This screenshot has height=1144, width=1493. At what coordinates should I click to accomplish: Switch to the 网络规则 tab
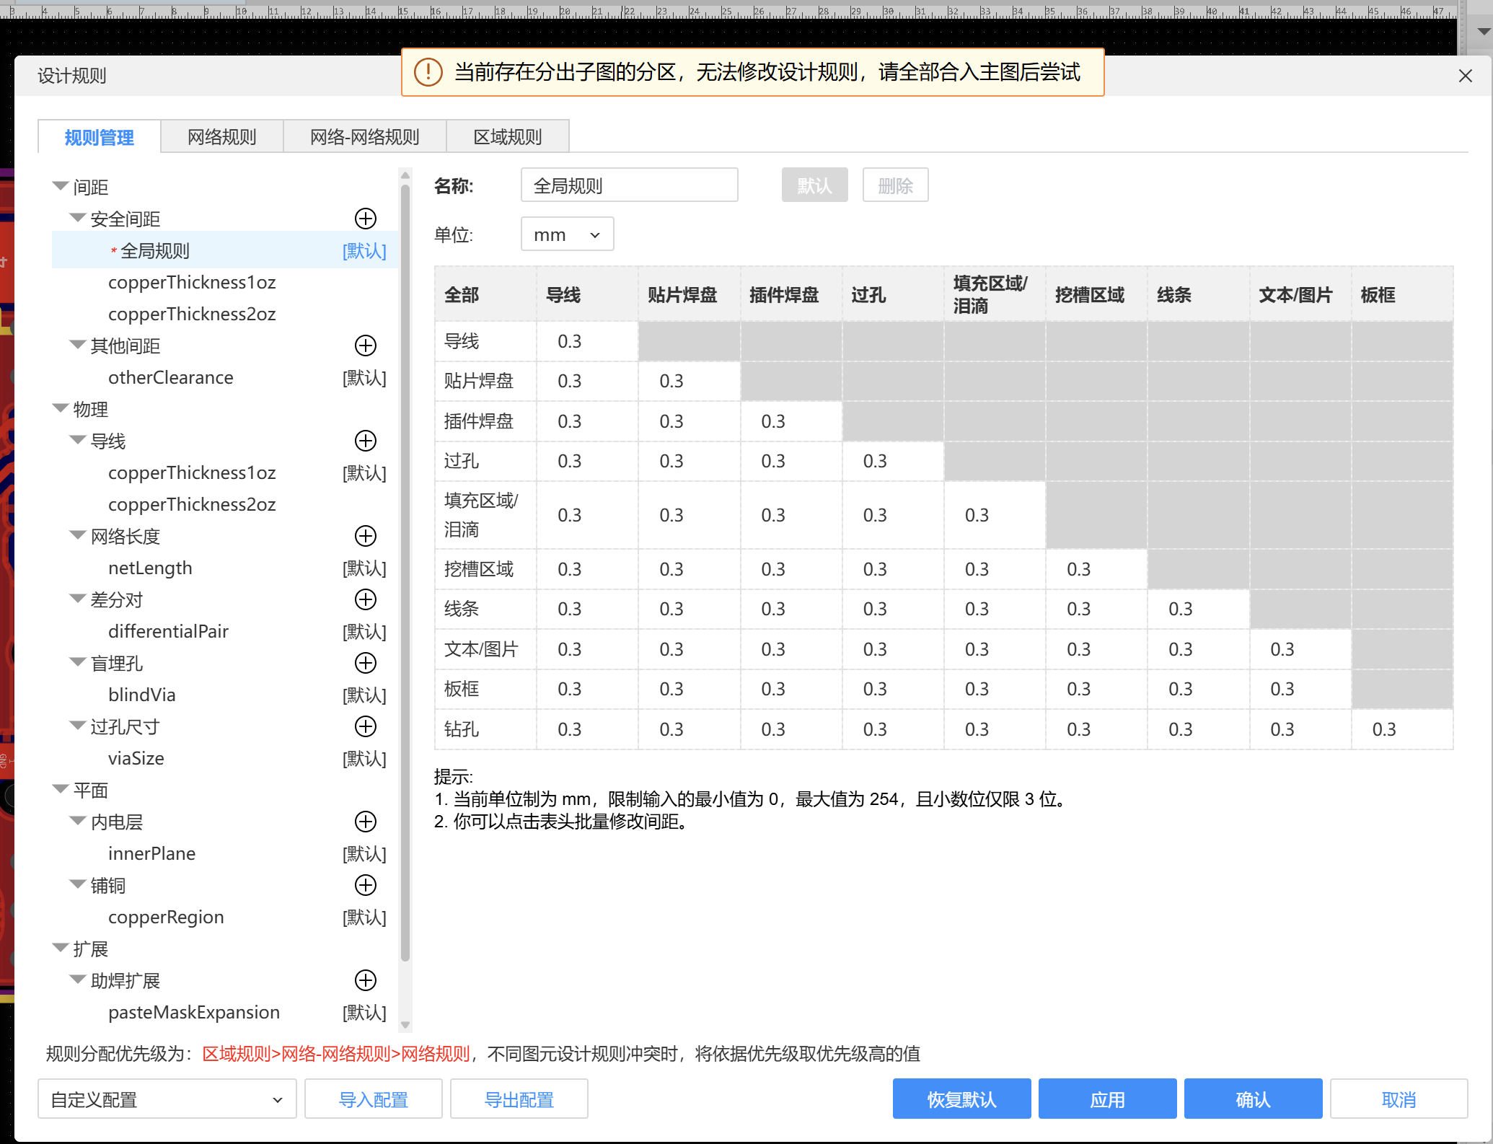point(221,137)
